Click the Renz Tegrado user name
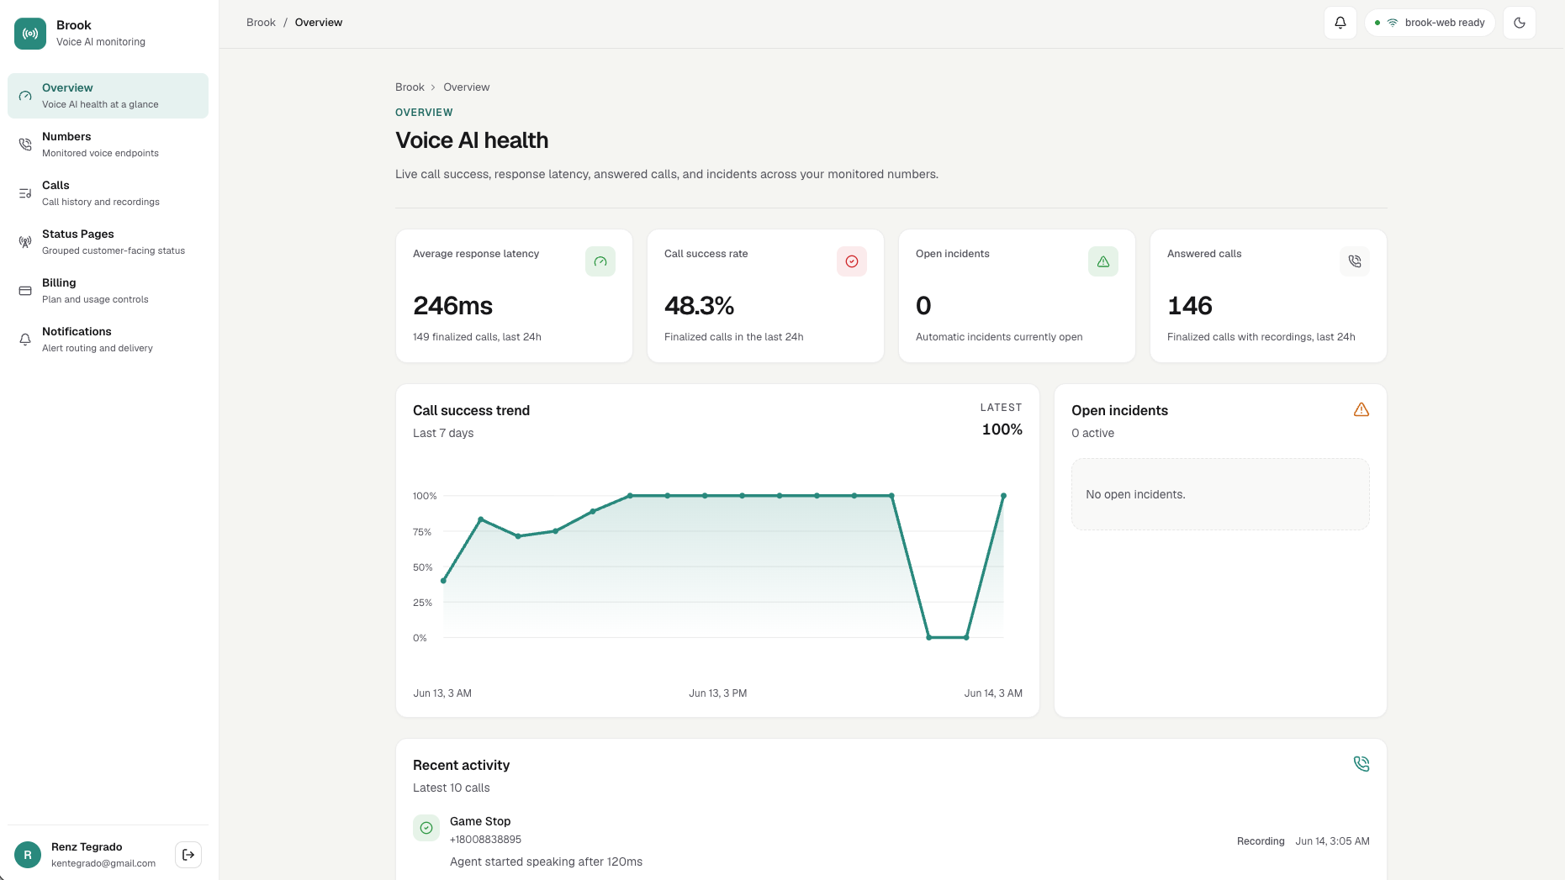The height and width of the screenshot is (880, 1565). (x=87, y=847)
